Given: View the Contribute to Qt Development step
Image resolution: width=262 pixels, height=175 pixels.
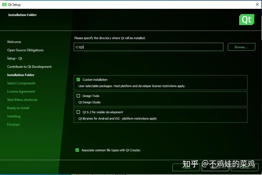Looking at the screenshot, I should (x=29, y=66).
